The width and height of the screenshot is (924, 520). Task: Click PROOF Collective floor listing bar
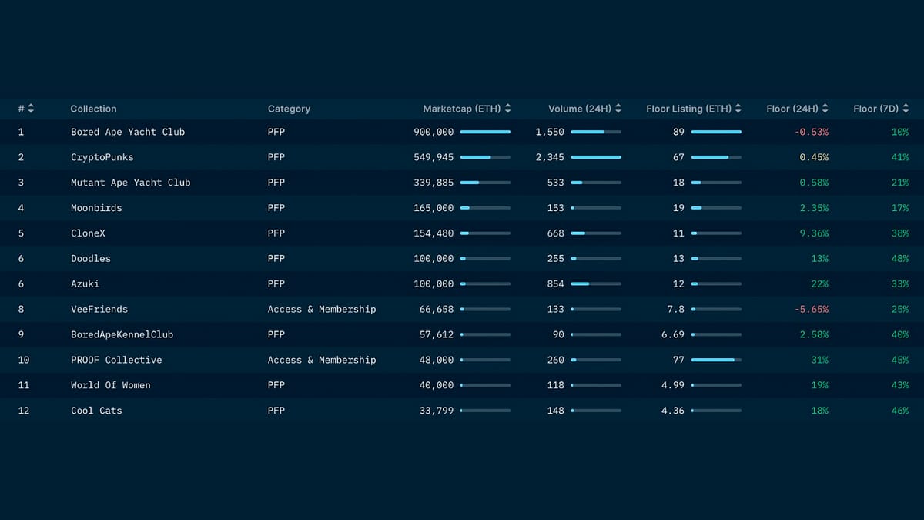[x=716, y=360]
